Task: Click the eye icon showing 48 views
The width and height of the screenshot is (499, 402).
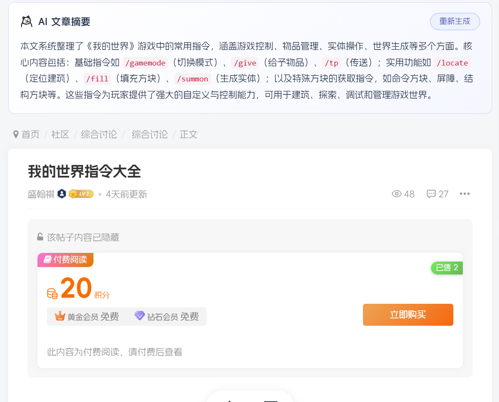Action: [396, 194]
